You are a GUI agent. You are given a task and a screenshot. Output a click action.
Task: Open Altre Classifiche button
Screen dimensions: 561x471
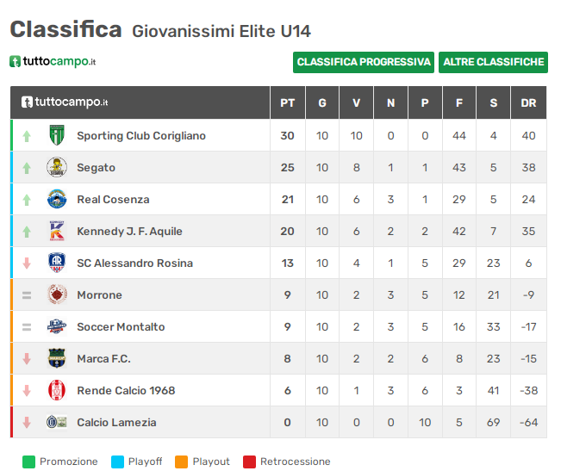click(494, 62)
